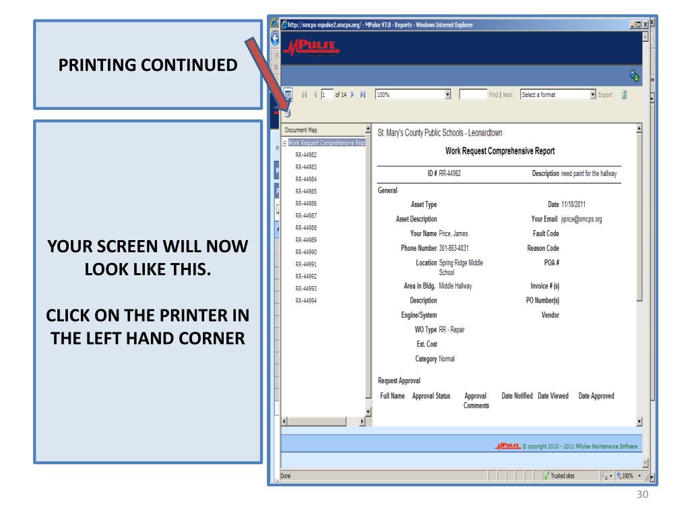Select RR-44987 in the Document Map
Image resolution: width=690 pixels, height=518 pixels.
306,216
